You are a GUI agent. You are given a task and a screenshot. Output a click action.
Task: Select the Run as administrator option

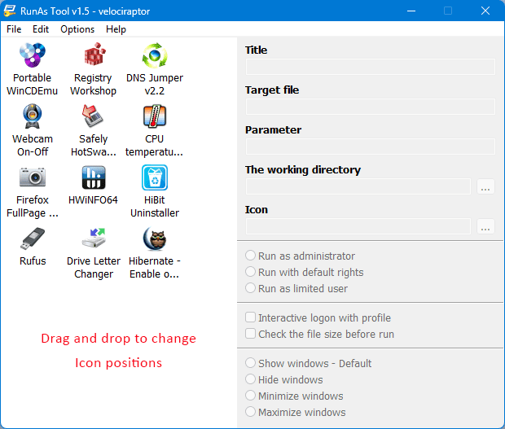tap(251, 256)
